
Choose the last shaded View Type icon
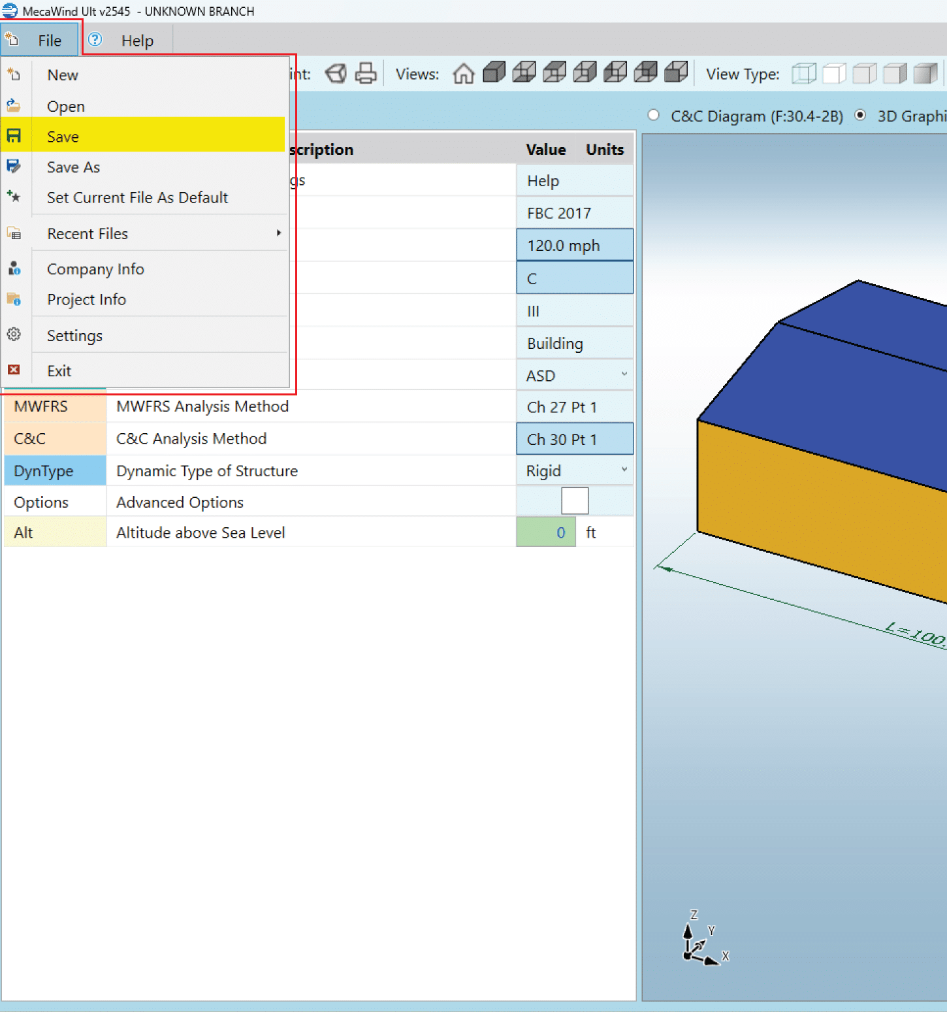click(x=925, y=74)
